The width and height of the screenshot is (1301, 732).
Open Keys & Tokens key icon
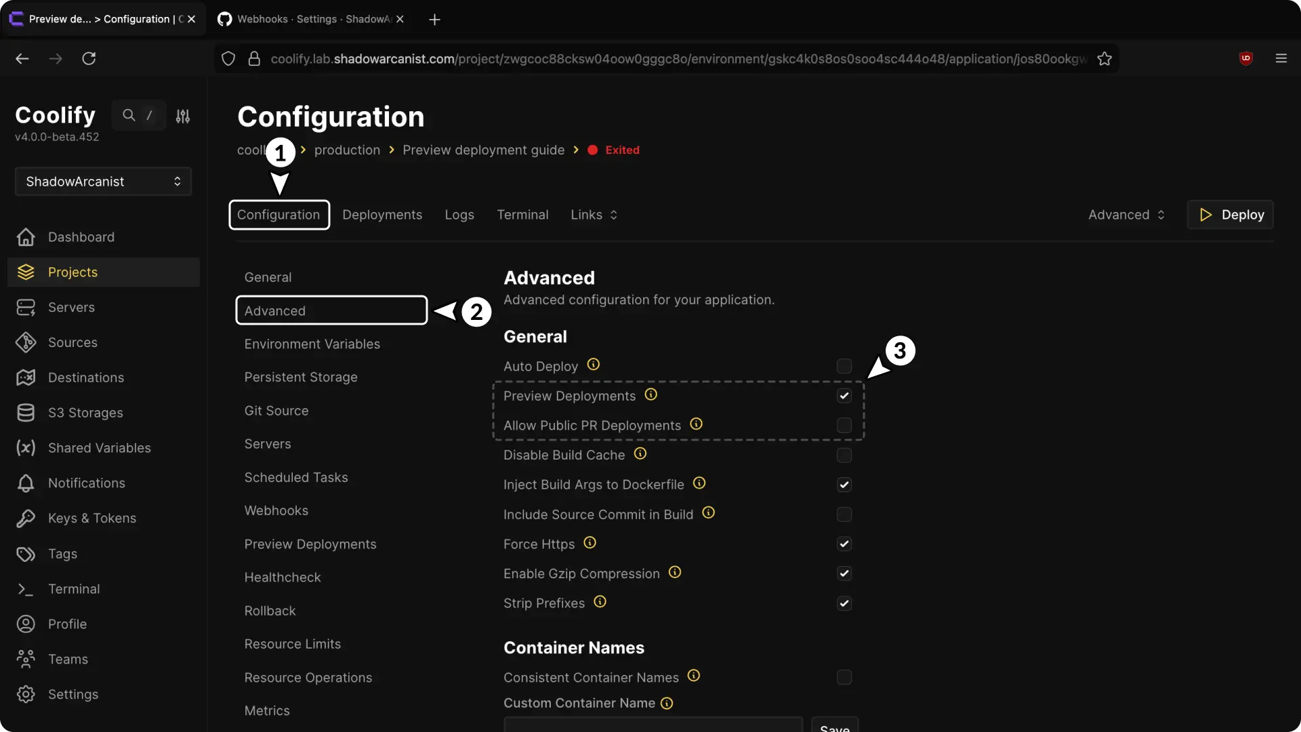26,518
